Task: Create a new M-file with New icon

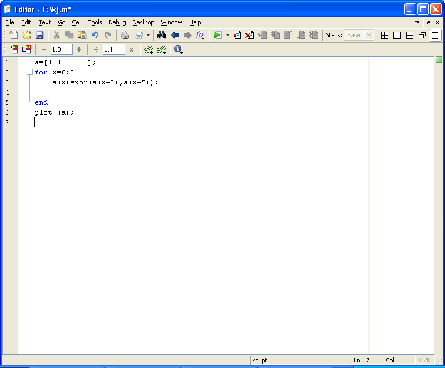Action: (13, 35)
